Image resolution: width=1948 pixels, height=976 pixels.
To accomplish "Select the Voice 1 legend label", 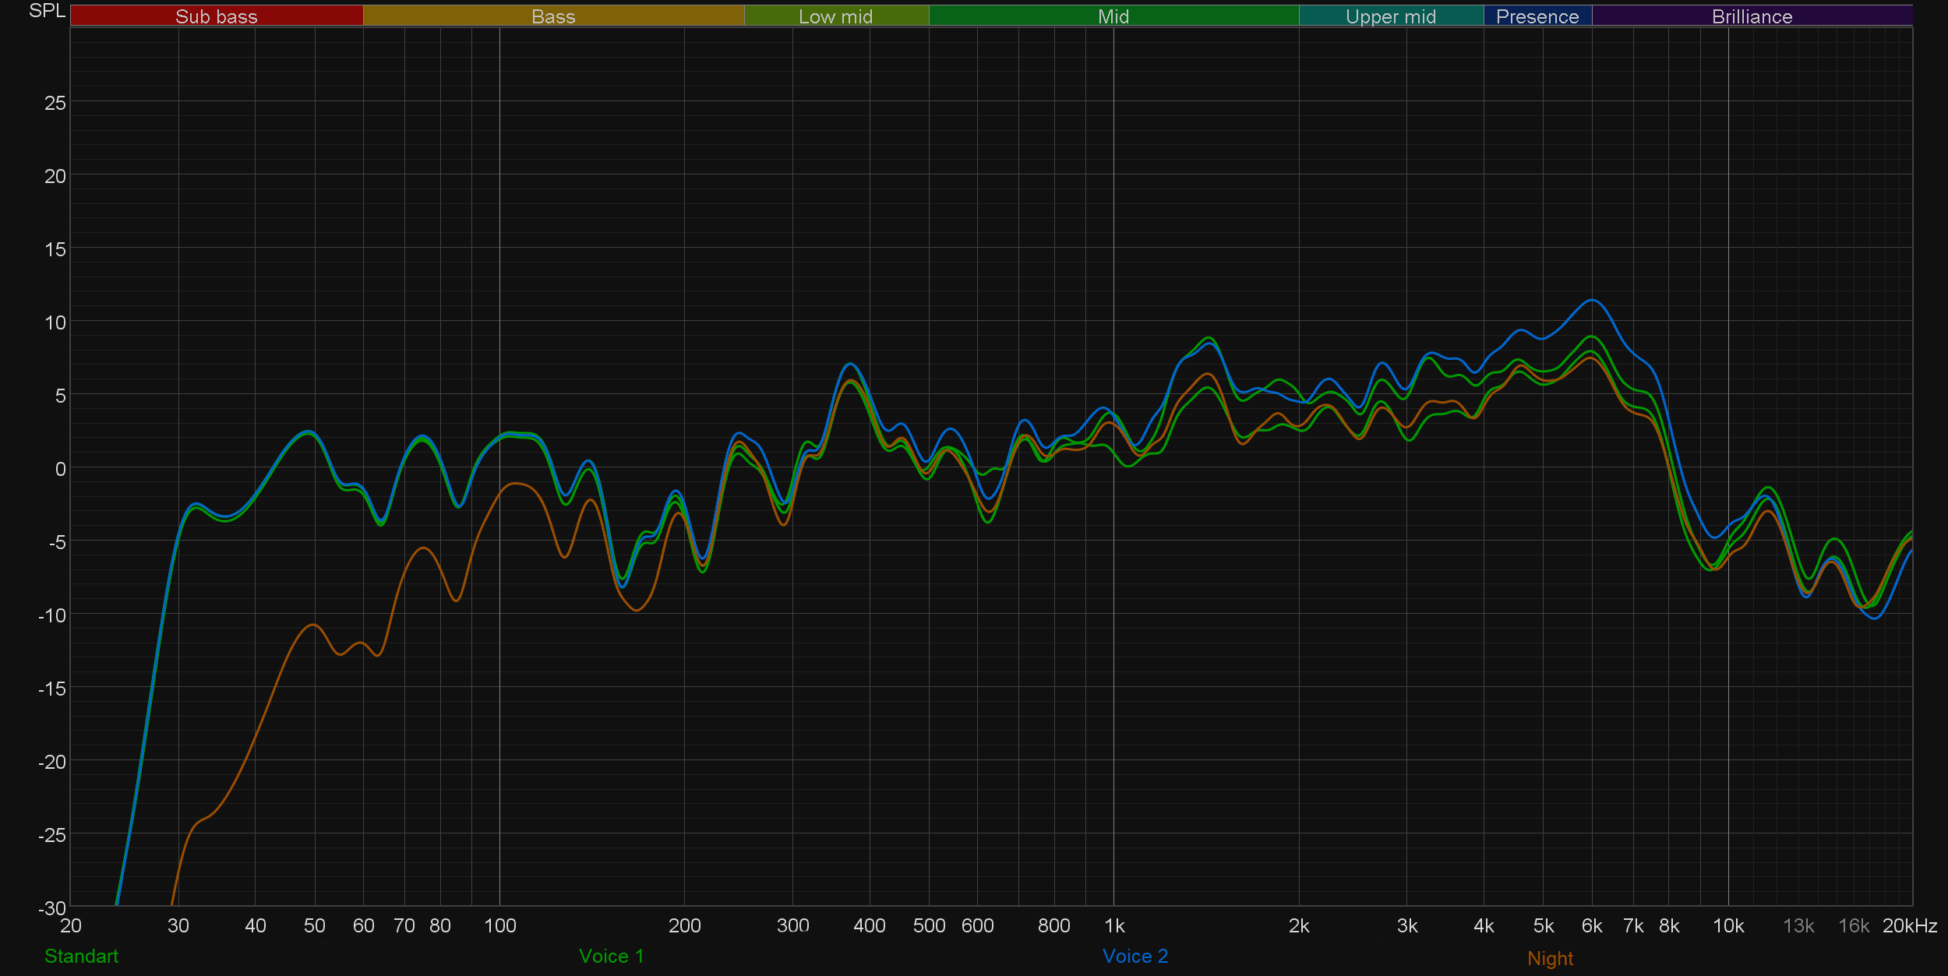I will click(611, 956).
